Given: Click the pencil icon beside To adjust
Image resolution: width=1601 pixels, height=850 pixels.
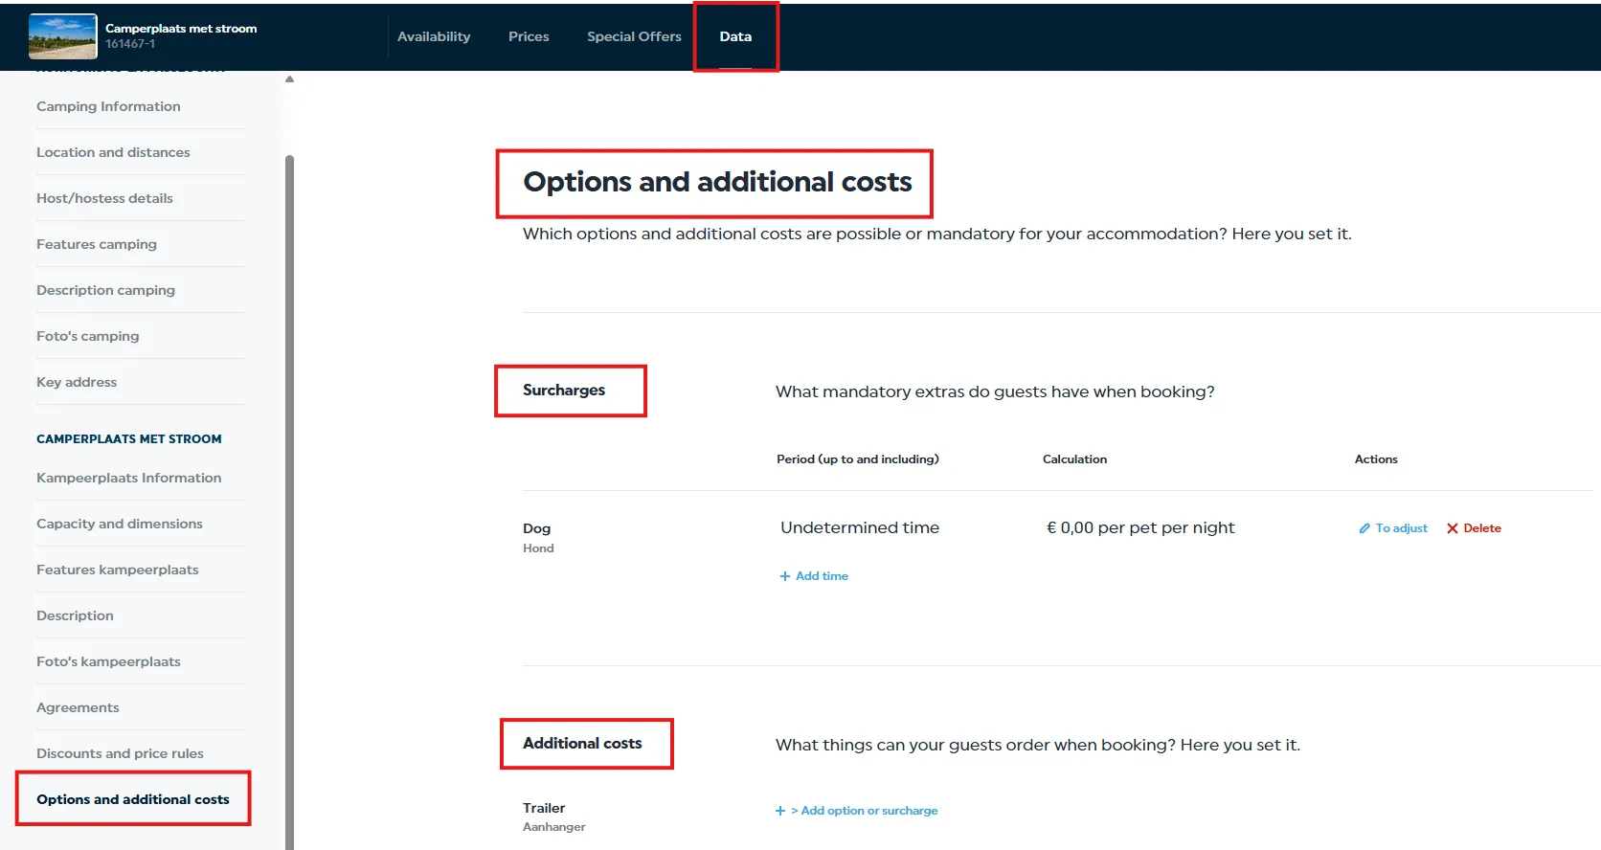Looking at the screenshot, I should [1364, 528].
